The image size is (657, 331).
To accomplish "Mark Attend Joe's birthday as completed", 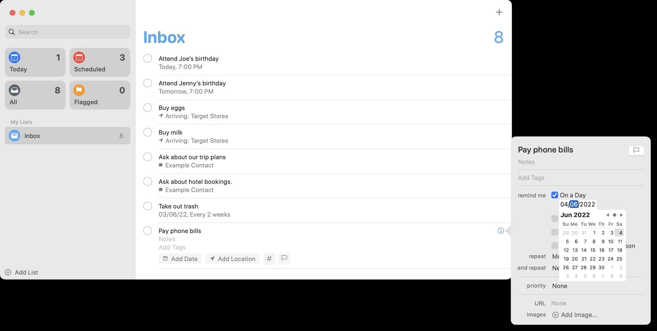I will pyautogui.click(x=147, y=58).
